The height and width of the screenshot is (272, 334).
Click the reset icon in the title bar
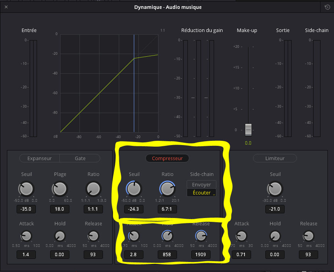(x=327, y=7)
